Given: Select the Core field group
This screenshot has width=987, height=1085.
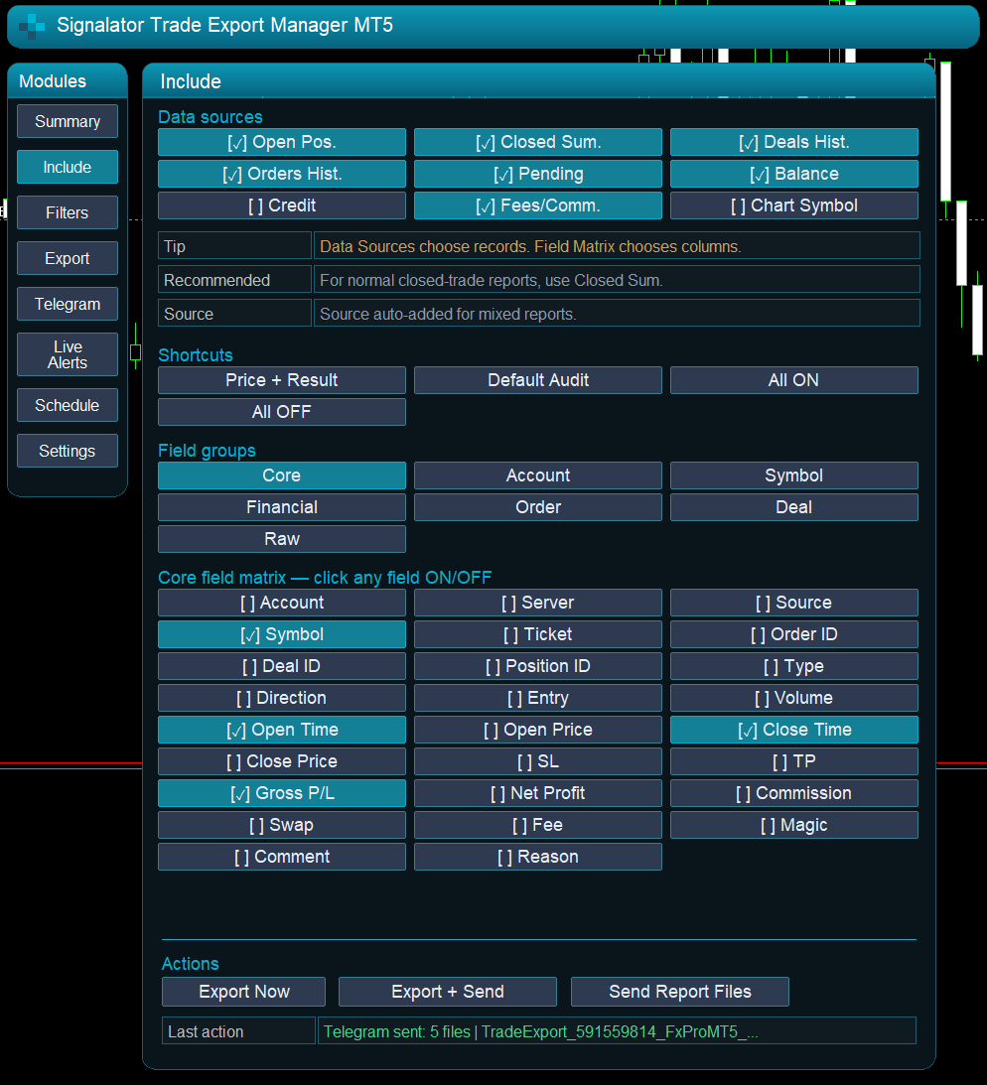Looking at the screenshot, I should [282, 475].
